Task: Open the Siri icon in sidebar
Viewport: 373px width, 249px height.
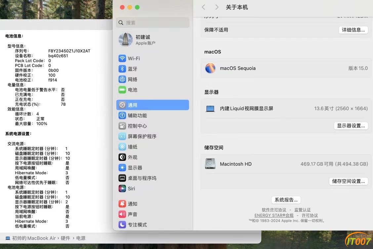Action: tap(122, 188)
